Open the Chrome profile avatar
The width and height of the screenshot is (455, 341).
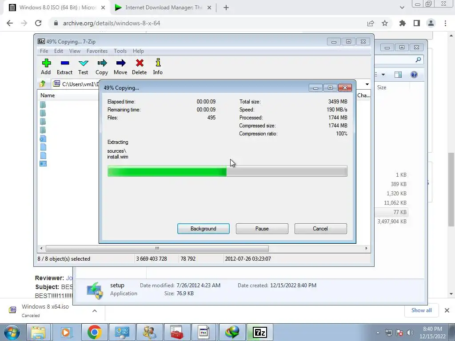(431, 23)
